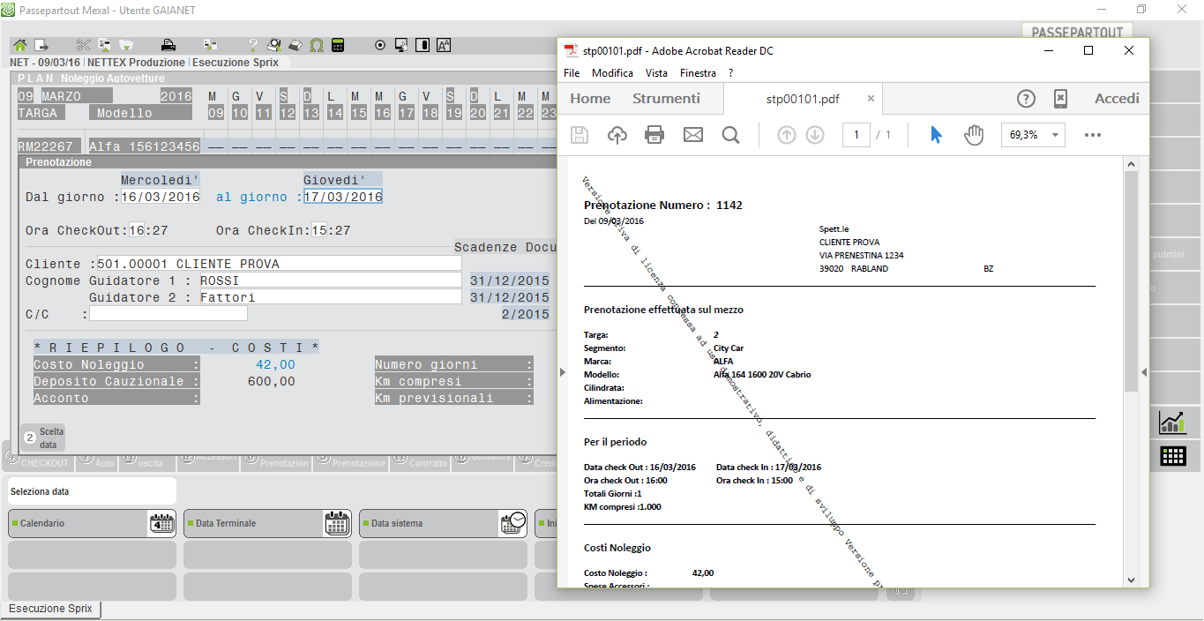Open the Modifica menu in Acrobat
1204x621 pixels.
613,73
